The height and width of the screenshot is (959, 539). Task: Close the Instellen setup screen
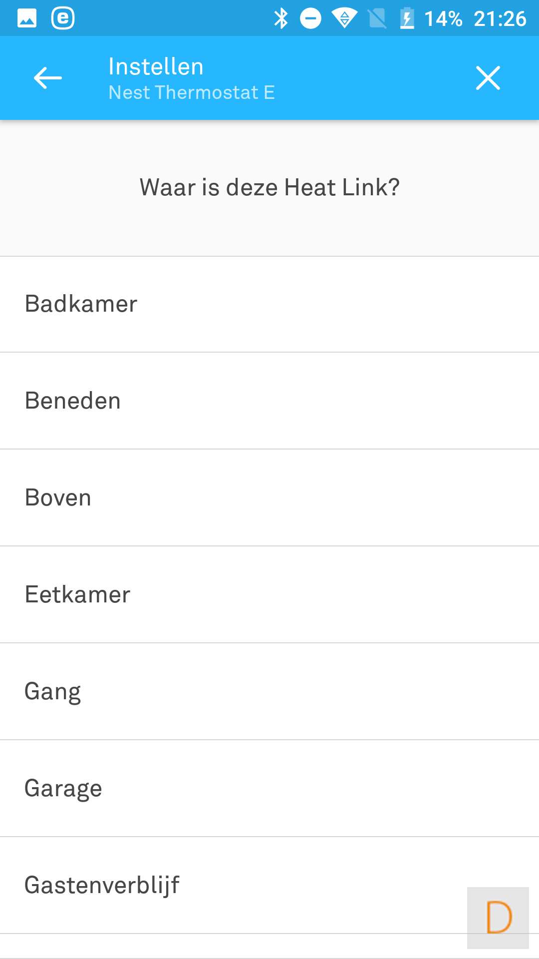click(488, 78)
